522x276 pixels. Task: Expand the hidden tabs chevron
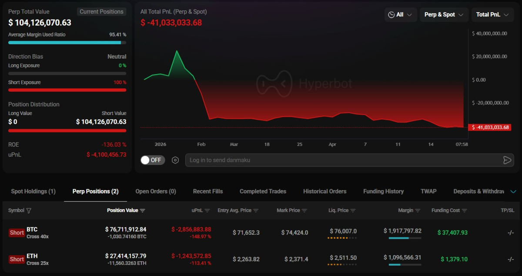click(513, 191)
